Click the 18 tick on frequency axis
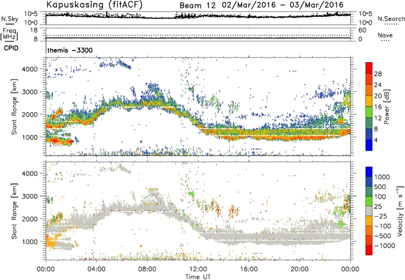405x280 pixels. [x=34, y=30]
